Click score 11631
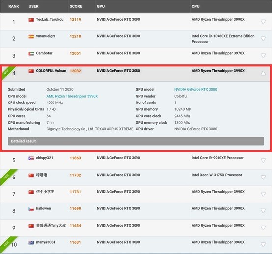Image resolution: width=272 pixels, height=254 pixels. coord(75,242)
